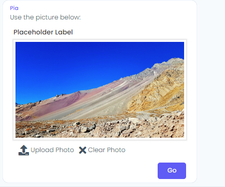225x187 pixels.
Task: Click the large pale boulder in the foreground
Action: coord(84,129)
